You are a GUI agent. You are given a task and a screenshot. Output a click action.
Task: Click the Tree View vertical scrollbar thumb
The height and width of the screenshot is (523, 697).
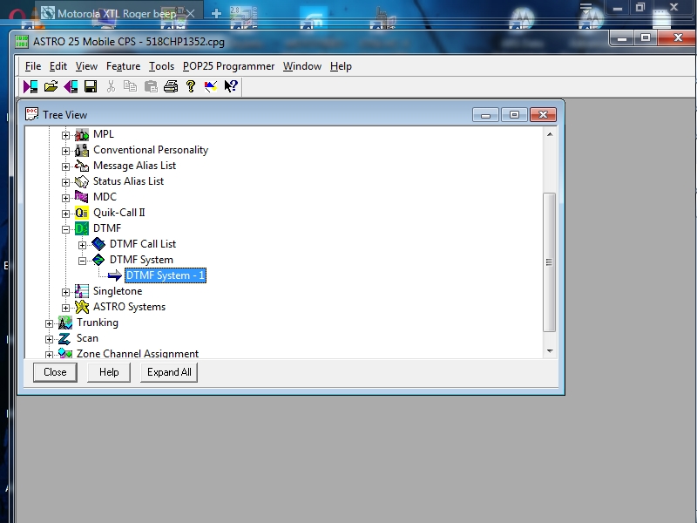550,262
